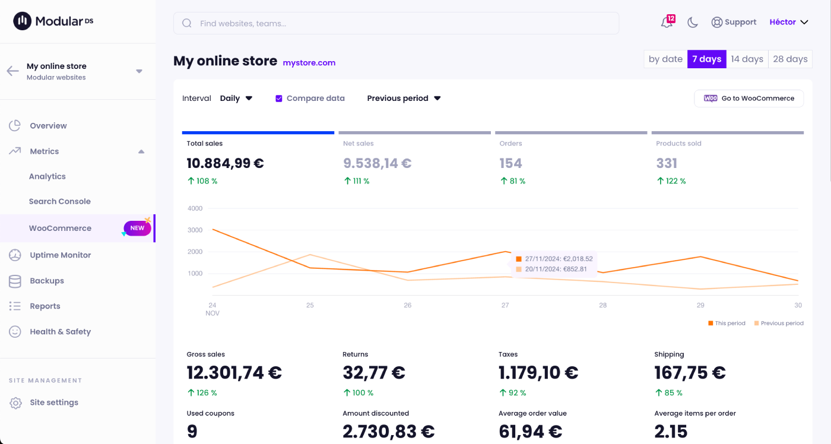This screenshot has width=831, height=444.
Task: Switch to the 14 days view
Action: tap(747, 59)
